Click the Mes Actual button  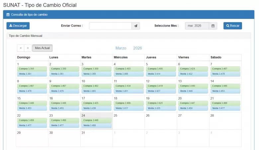click(42, 48)
